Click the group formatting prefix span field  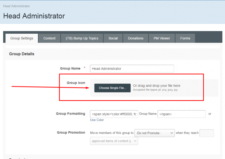(x=114, y=114)
